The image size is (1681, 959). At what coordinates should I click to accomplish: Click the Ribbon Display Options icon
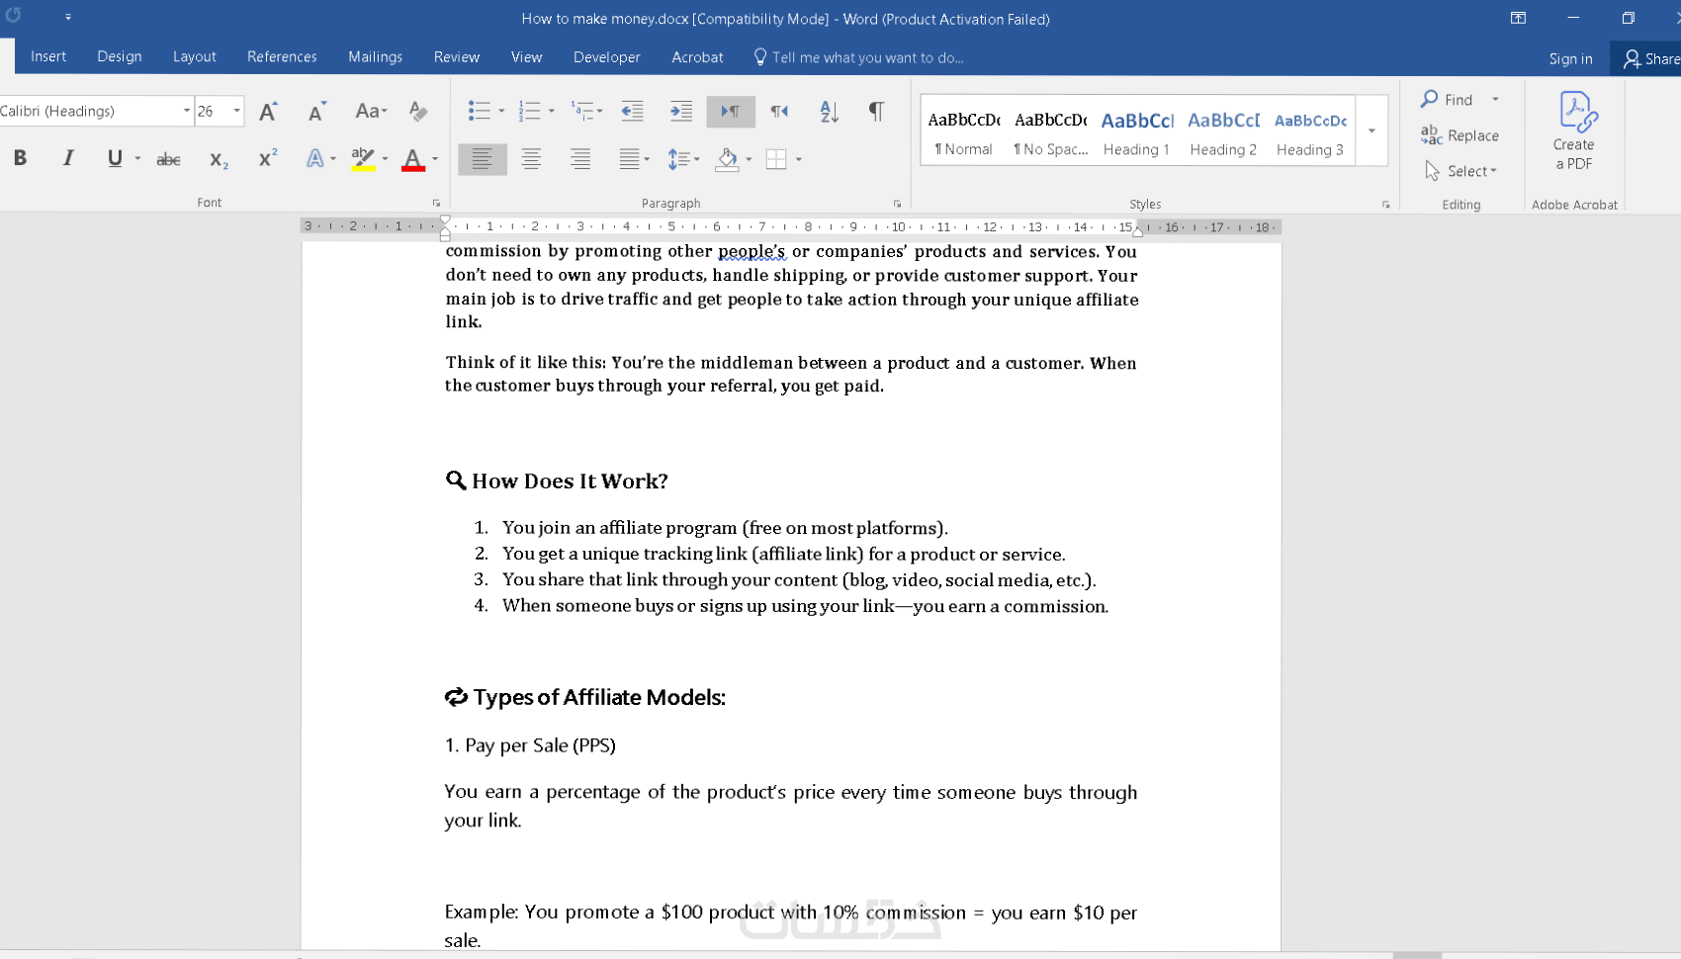tap(1518, 18)
